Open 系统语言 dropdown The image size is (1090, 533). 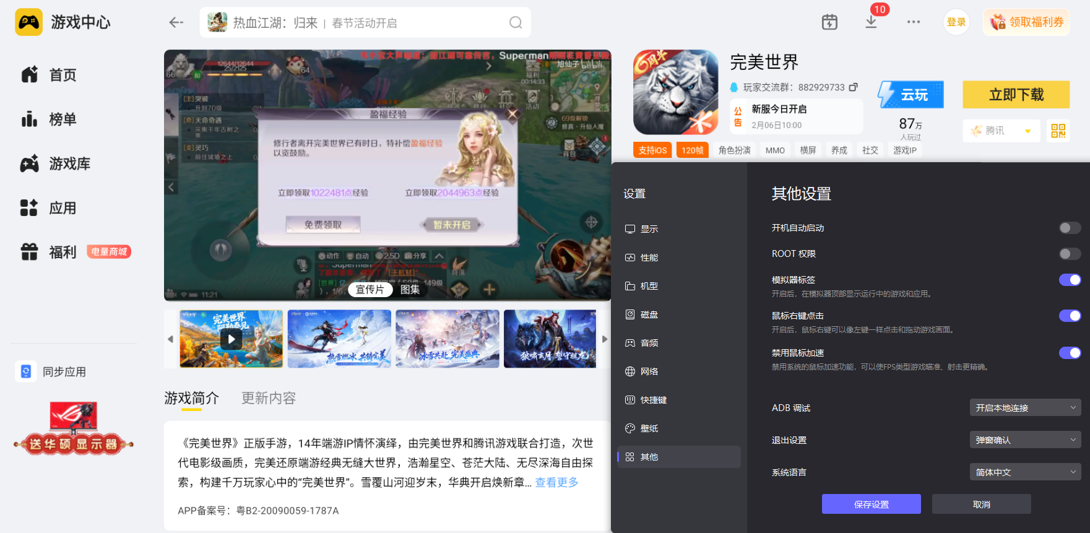pos(1025,472)
